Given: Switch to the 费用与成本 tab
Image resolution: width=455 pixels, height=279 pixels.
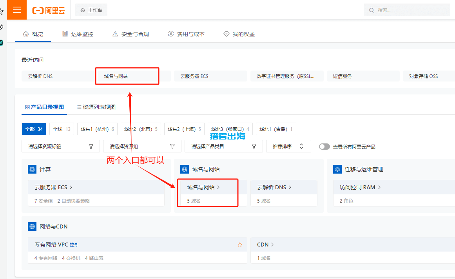Looking at the screenshot, I should (186, 34).
